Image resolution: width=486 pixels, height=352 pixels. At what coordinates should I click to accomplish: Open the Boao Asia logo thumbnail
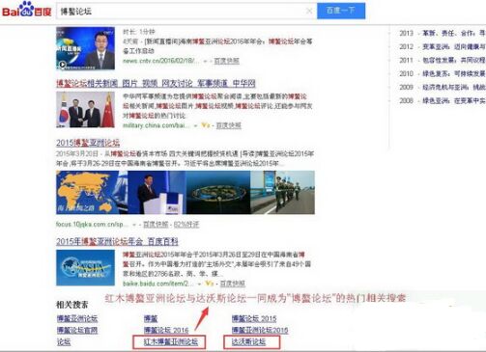coord(85,268)
